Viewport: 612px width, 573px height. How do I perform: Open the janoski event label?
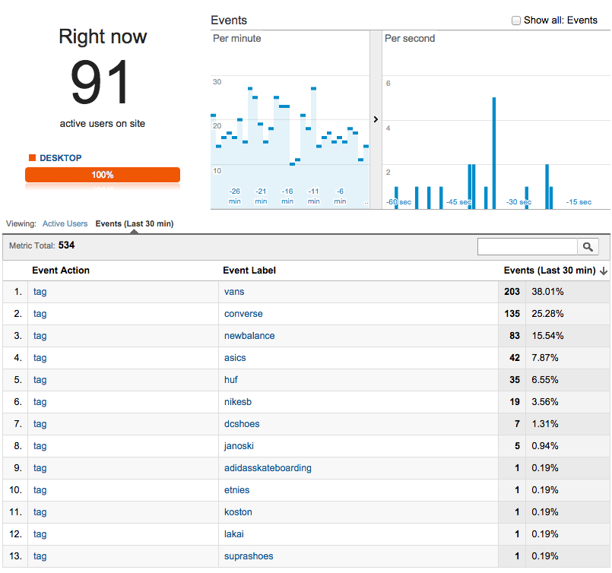pyautogui.click(x=239, y=446)
